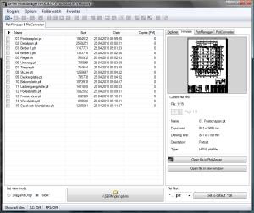
Task: Tick the checkbox for 02. Detailplan.plt
Action: pos(8,44)
